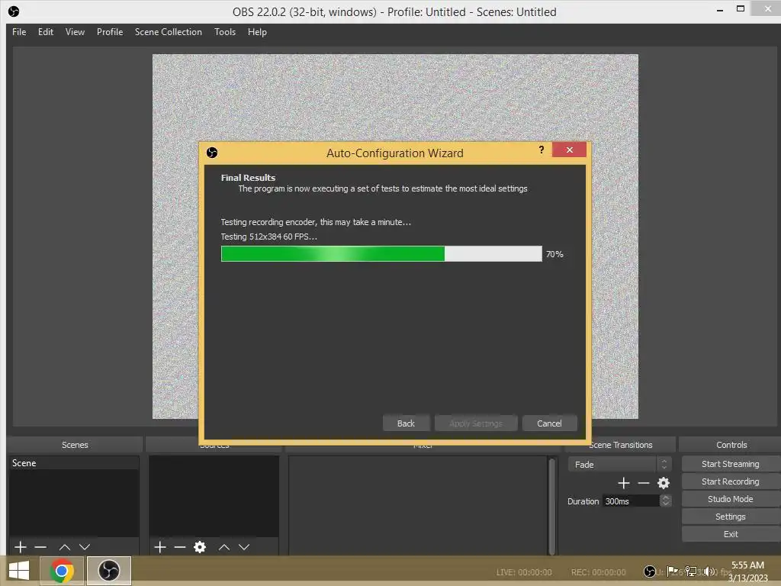This screenshot has width=781, height=586.
Task: Click OBS logo in main title bar
Action: point(14,11)
